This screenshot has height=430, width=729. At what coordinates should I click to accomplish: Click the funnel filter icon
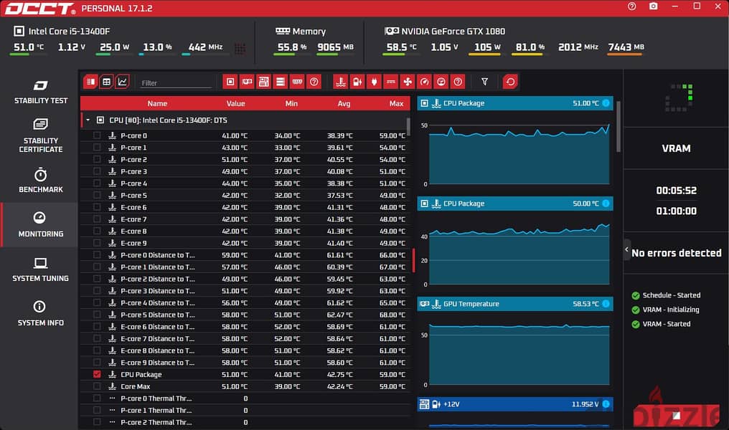point(484,82)
